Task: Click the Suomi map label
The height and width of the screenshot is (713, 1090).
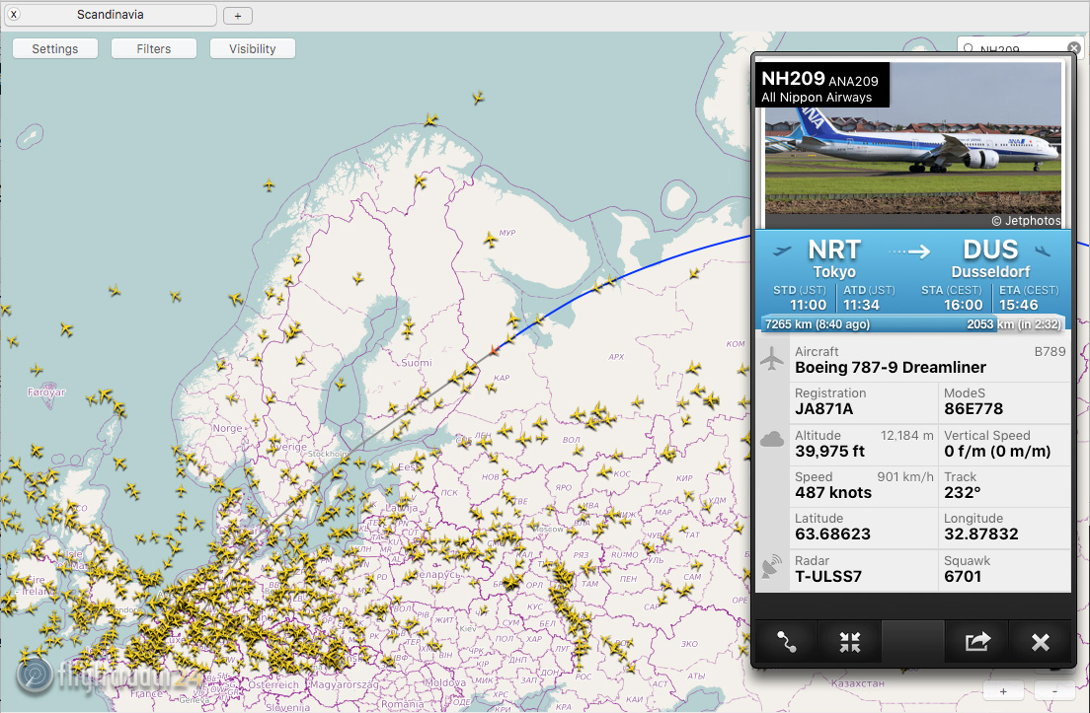Action: (417, 362)
